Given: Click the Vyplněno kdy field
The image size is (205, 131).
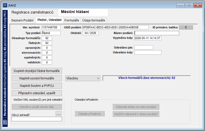Looking at the screenshot, I should coord(148,38).
